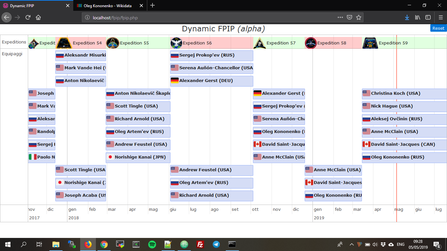Click the Expedition 56 mission patch icon
Image resolution: width=447 pixels, height=251 pixels.
tap(176, 43)
